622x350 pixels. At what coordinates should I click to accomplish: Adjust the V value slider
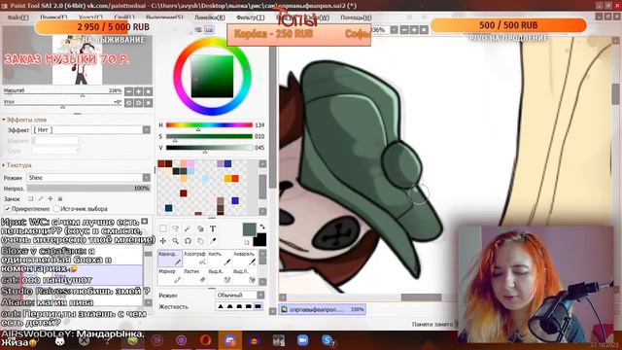coord(209,148)
